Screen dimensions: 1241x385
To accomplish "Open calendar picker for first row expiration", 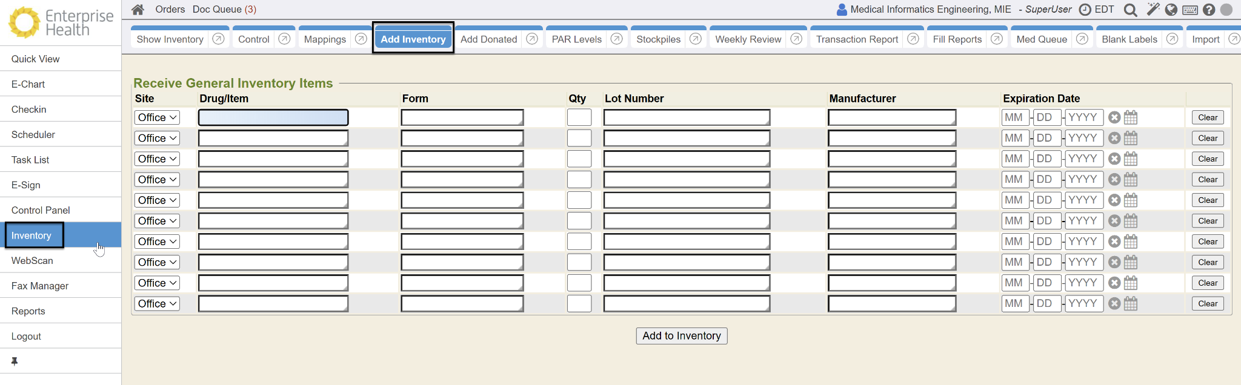I will tap(1131, 117).
